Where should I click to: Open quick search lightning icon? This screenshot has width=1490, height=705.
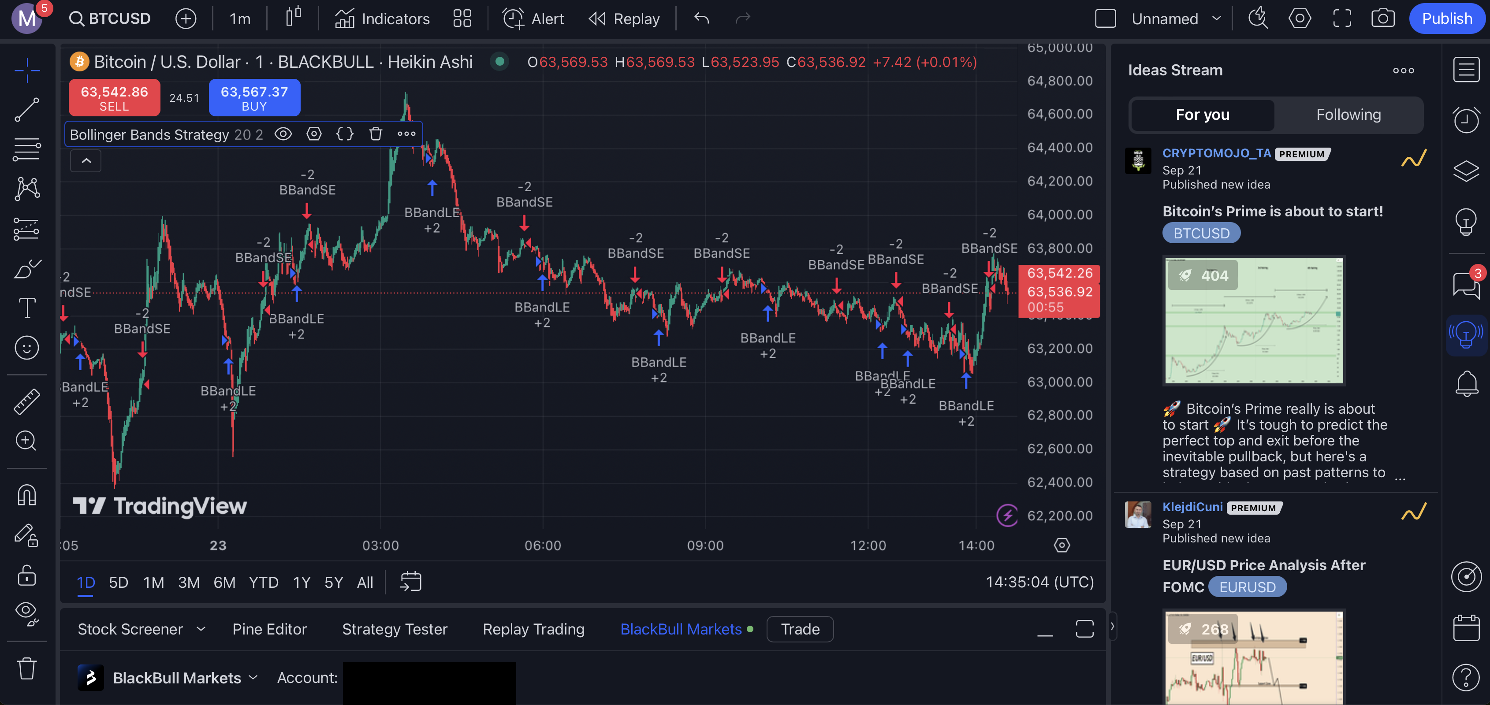tap(1258, 19)
